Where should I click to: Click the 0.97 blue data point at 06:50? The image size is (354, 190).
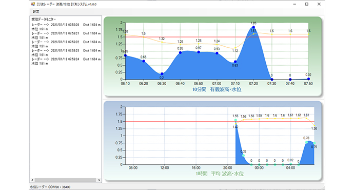coord(199,52)
